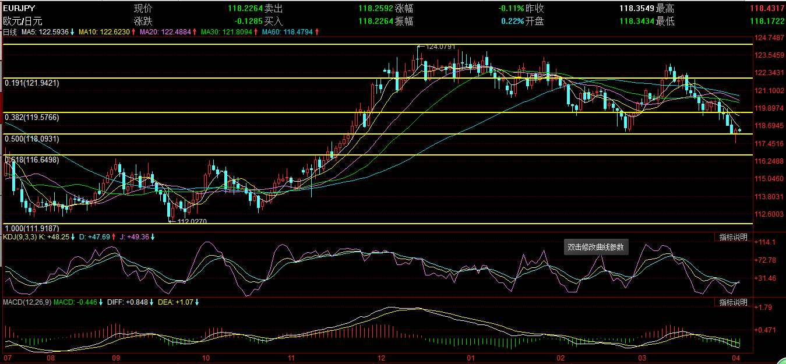Click the 0.500(118.0931) Fibonacci label

[32, 139]
